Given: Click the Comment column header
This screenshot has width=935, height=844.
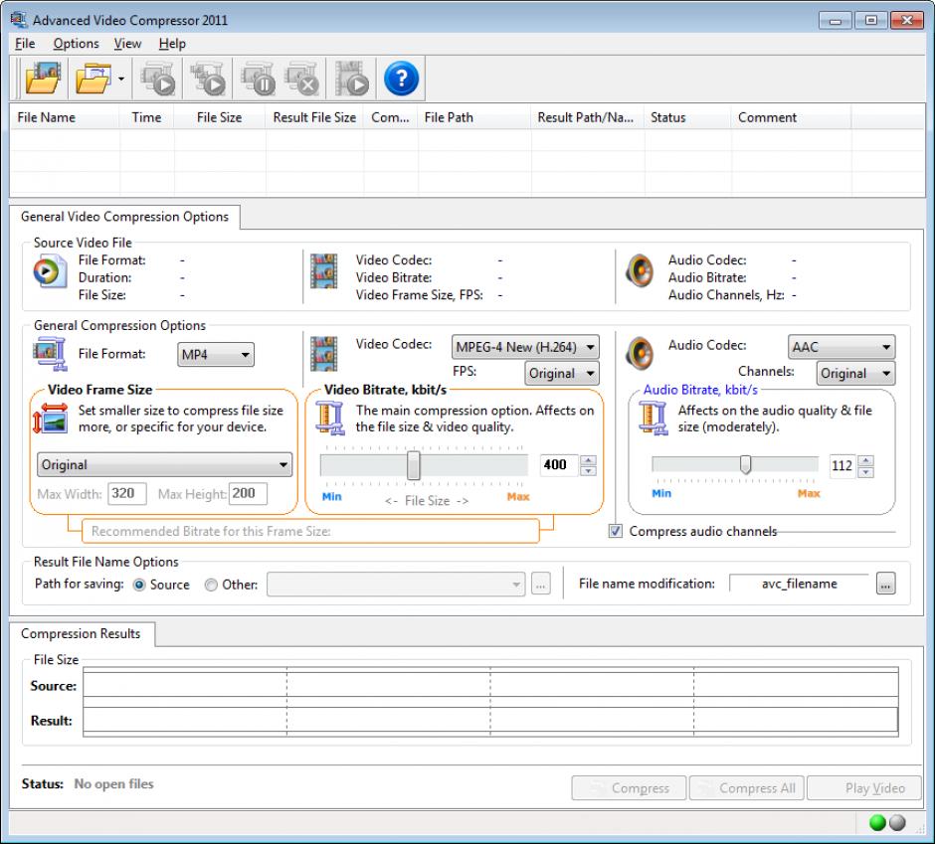Looking at the screenshot, I should tap(792, 117).
